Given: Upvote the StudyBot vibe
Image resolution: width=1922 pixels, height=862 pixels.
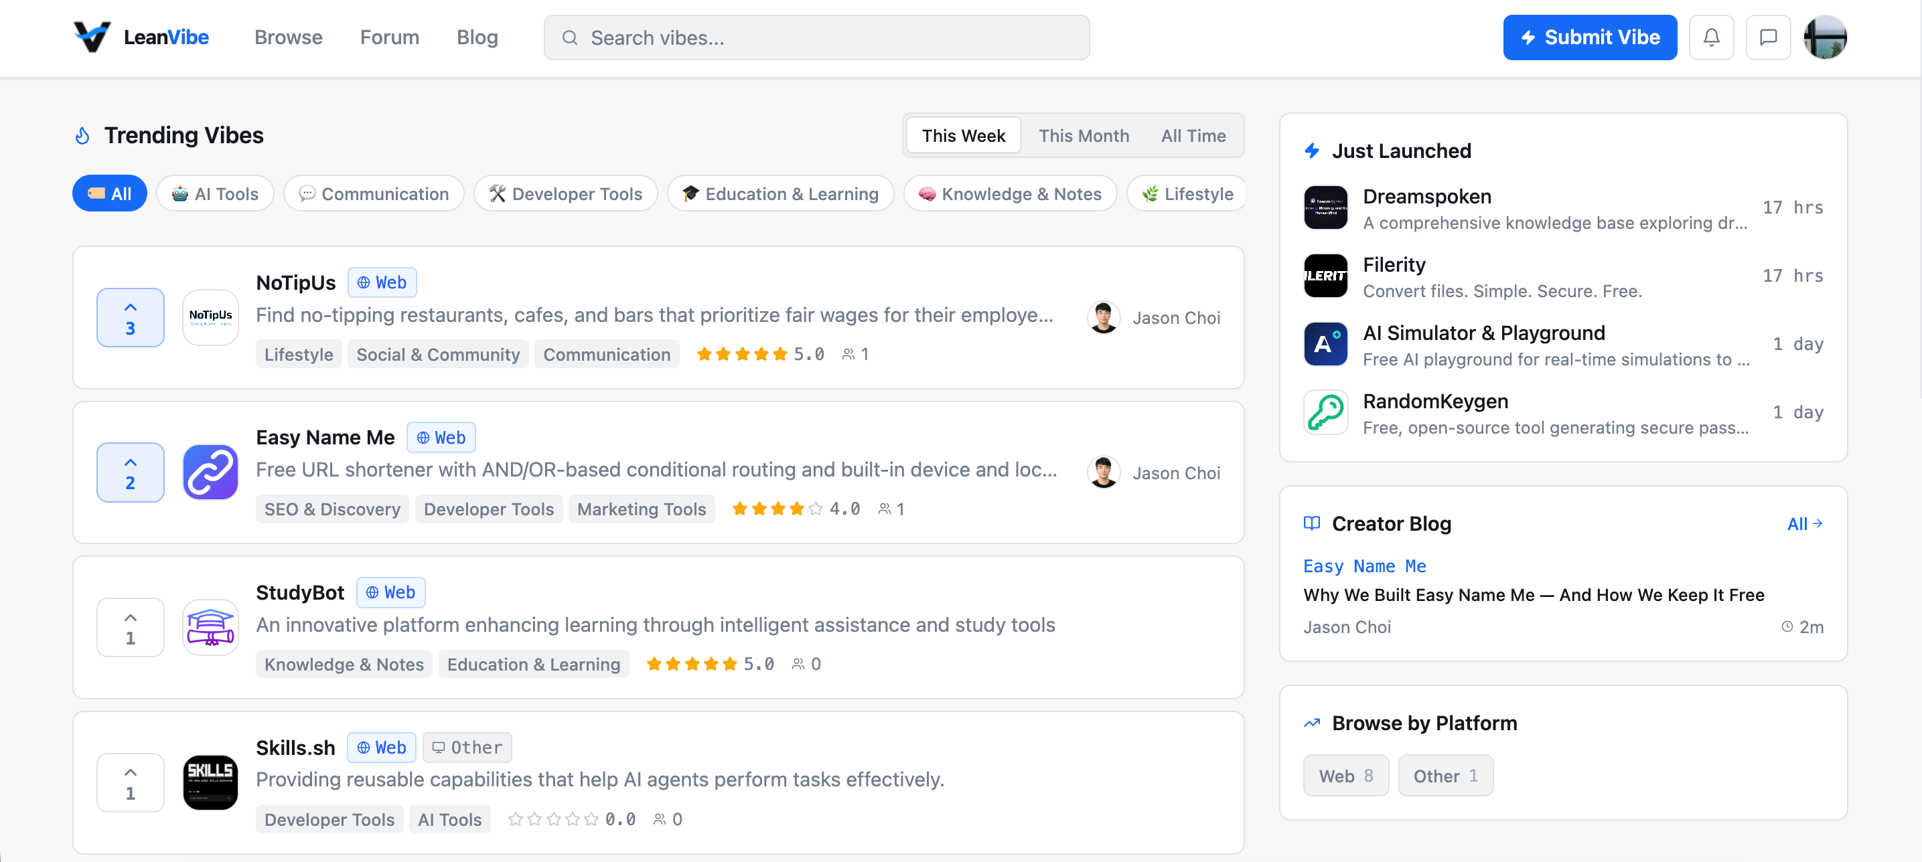Looking at the screenshot, I should tap(131, 627).
